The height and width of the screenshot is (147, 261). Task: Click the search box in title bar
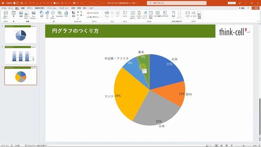[177, 3]
